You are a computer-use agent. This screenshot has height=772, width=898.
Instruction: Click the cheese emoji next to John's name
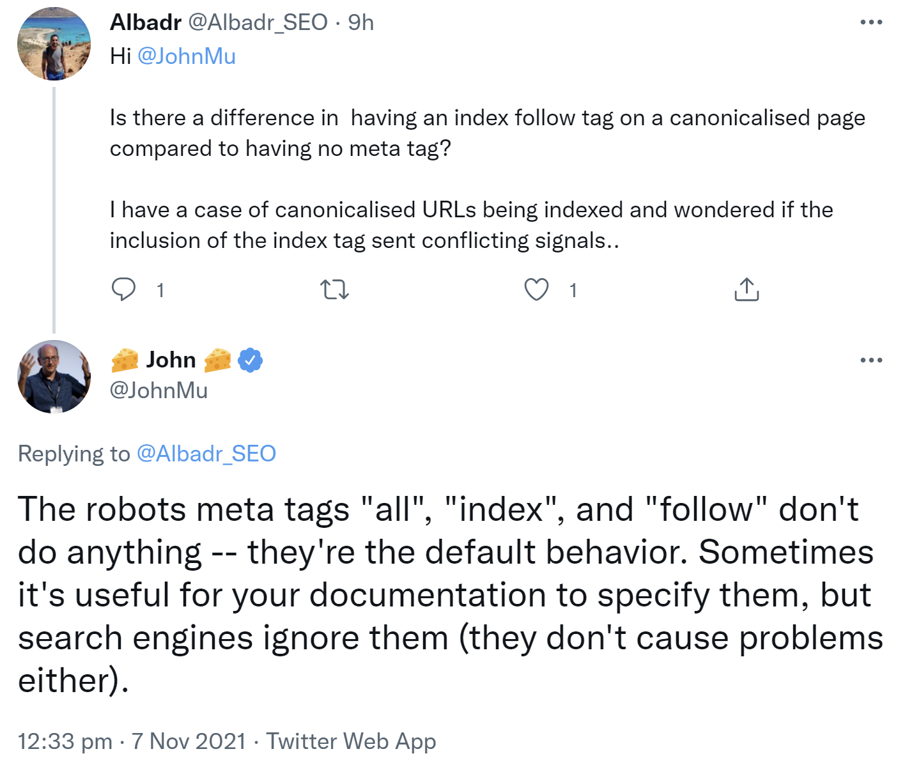[x=125, y=360]
